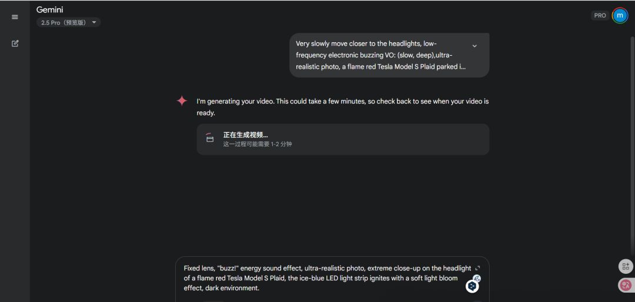Click the feather sparkle writing assistant icon

(x=477, y=279)
